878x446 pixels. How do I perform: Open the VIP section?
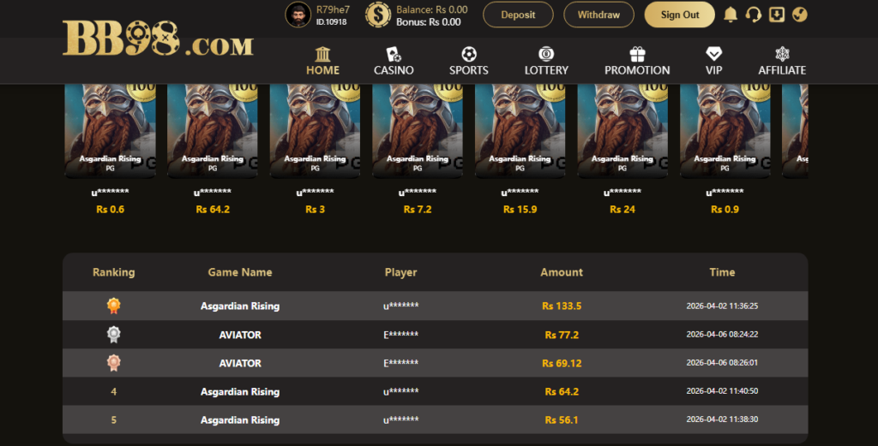[x=713, y=62]
